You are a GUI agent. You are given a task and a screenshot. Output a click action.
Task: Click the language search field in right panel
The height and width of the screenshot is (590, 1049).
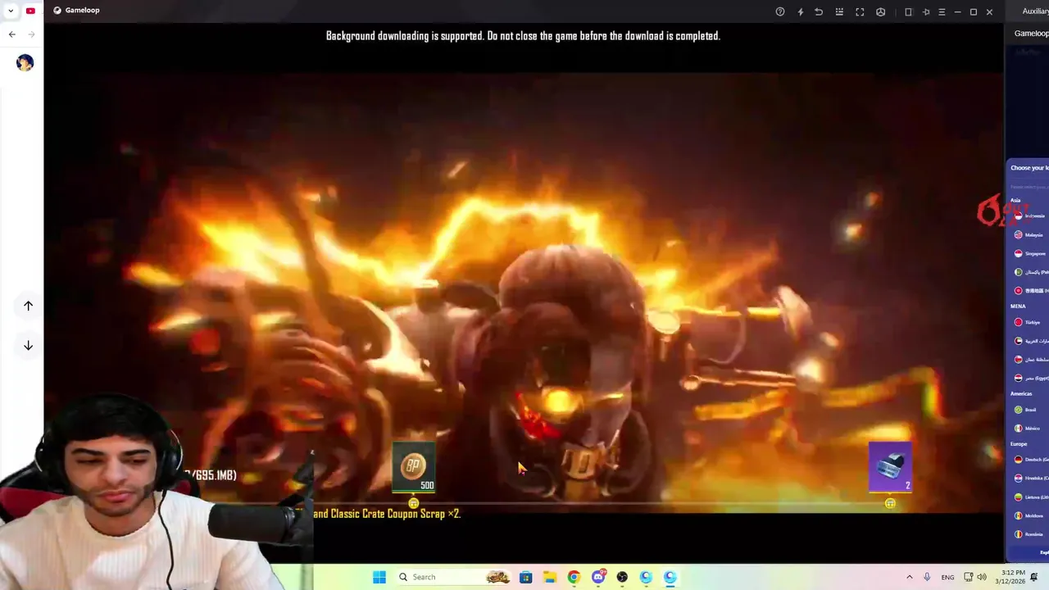point(1029,187)
